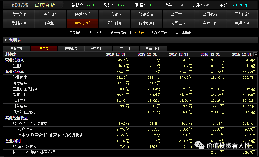Viewport: 259px width, 157px height.
Task: Open 杜邦分析 link
Action: 96,33
